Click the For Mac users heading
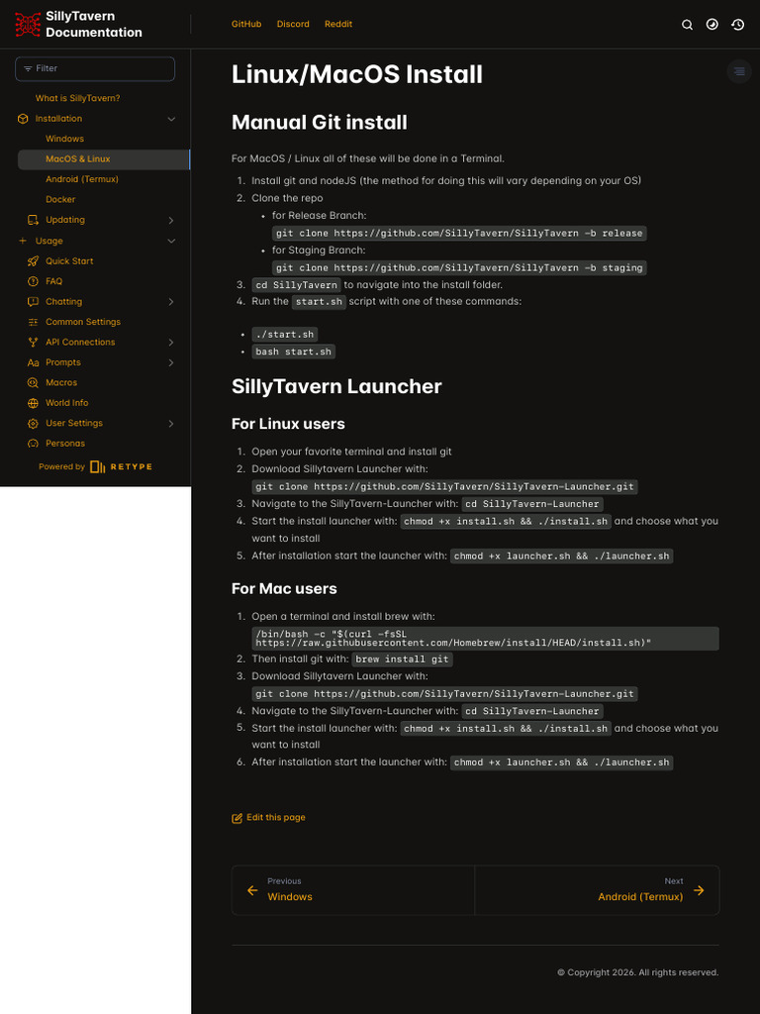Screen dimensions: 760x1014 (284, 588)
